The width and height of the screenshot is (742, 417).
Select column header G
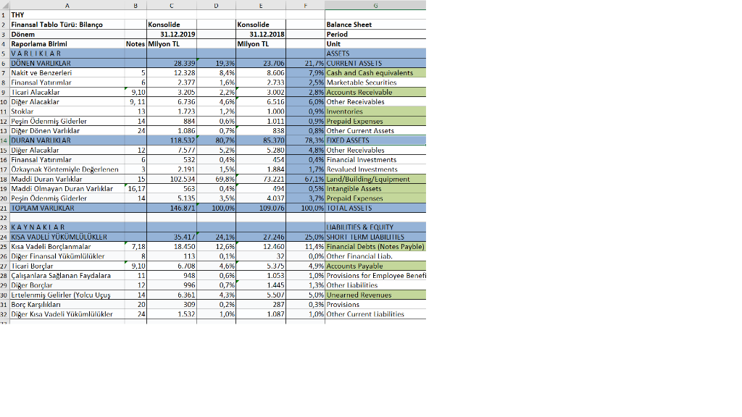pyautogui.click(x=375, y=6)
